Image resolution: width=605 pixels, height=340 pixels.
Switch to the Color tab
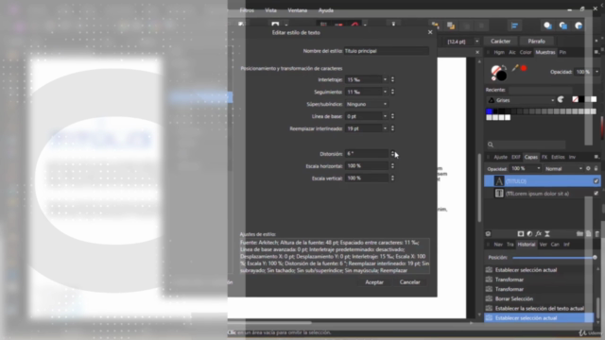[526, 52]
